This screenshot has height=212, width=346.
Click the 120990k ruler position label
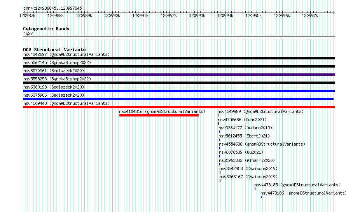[x=112, y=16]
